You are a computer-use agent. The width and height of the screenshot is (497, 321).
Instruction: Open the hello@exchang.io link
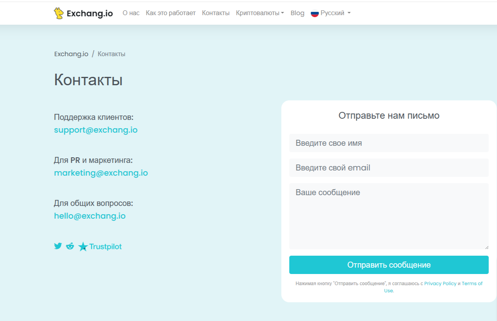tap(89, 215)
